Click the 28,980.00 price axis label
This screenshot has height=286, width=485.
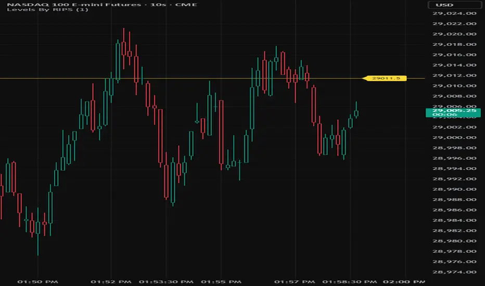click(454, 241)
